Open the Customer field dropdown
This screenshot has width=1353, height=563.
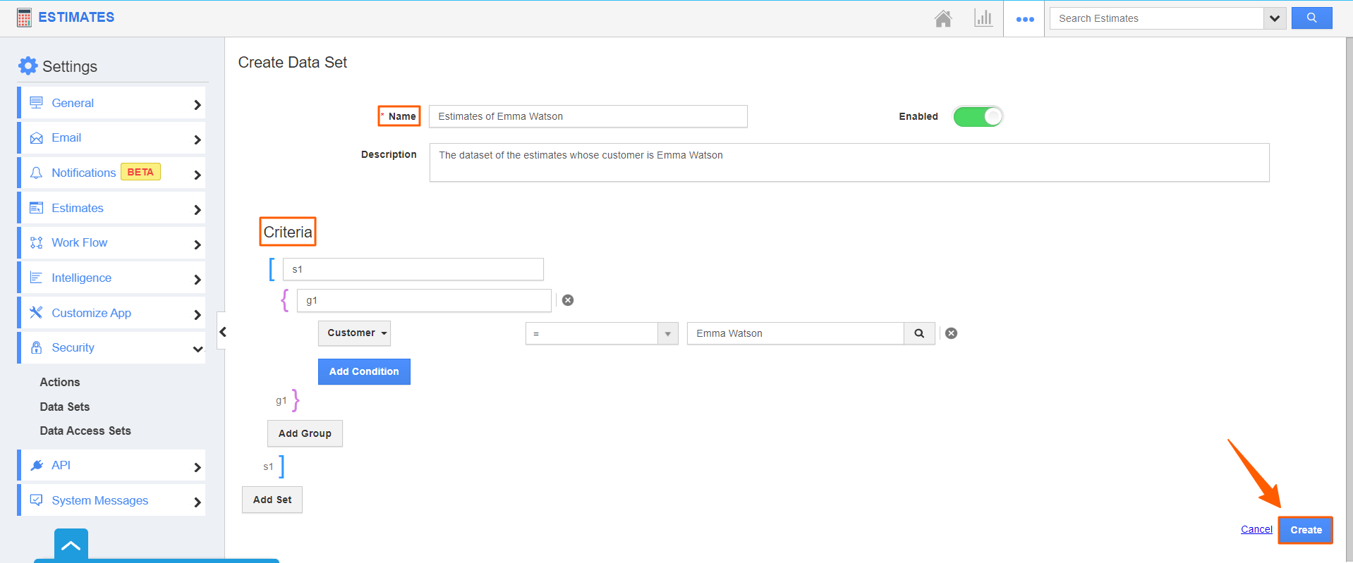[x=354, y=333]
